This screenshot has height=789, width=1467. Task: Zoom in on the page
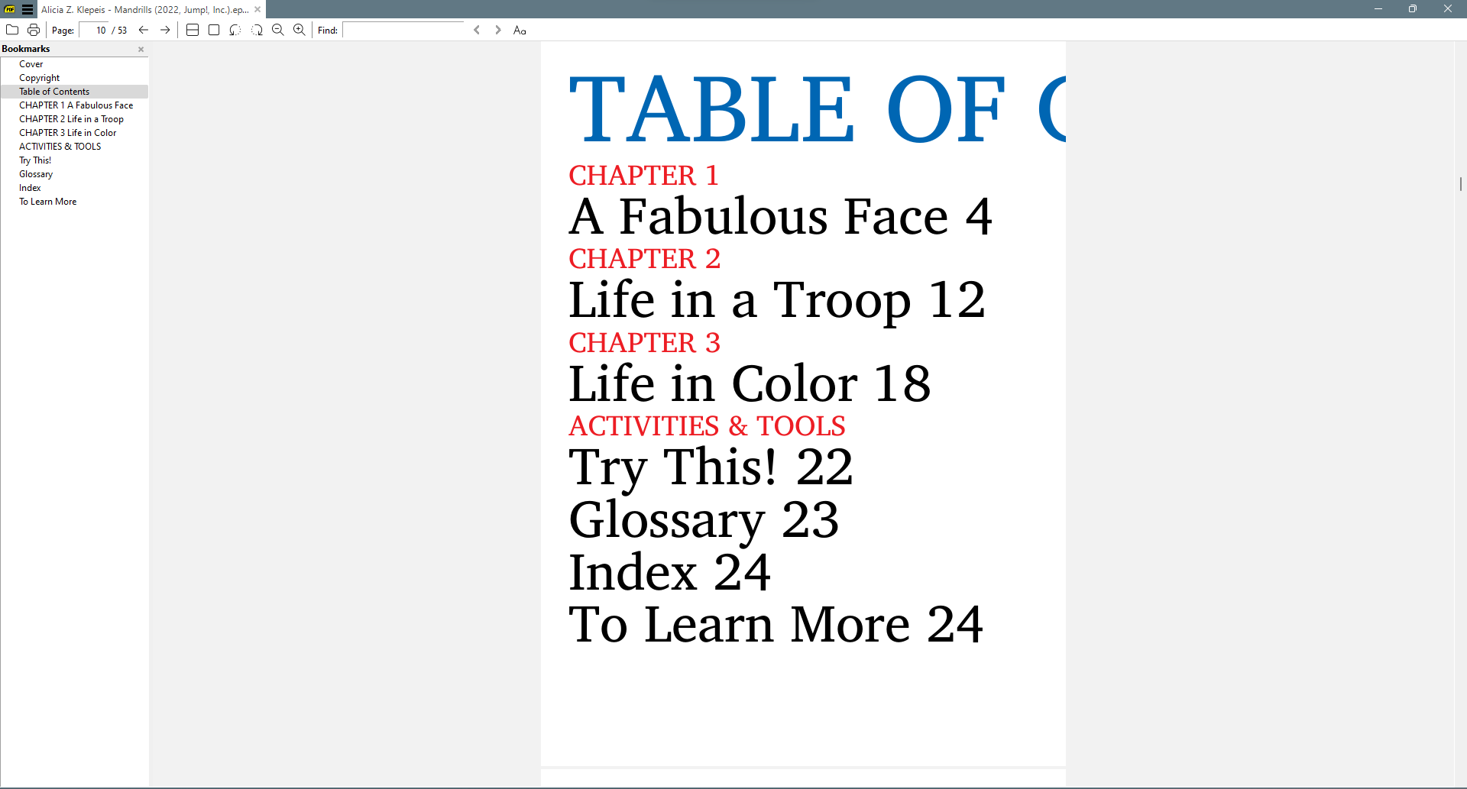[x=299, y=30]
